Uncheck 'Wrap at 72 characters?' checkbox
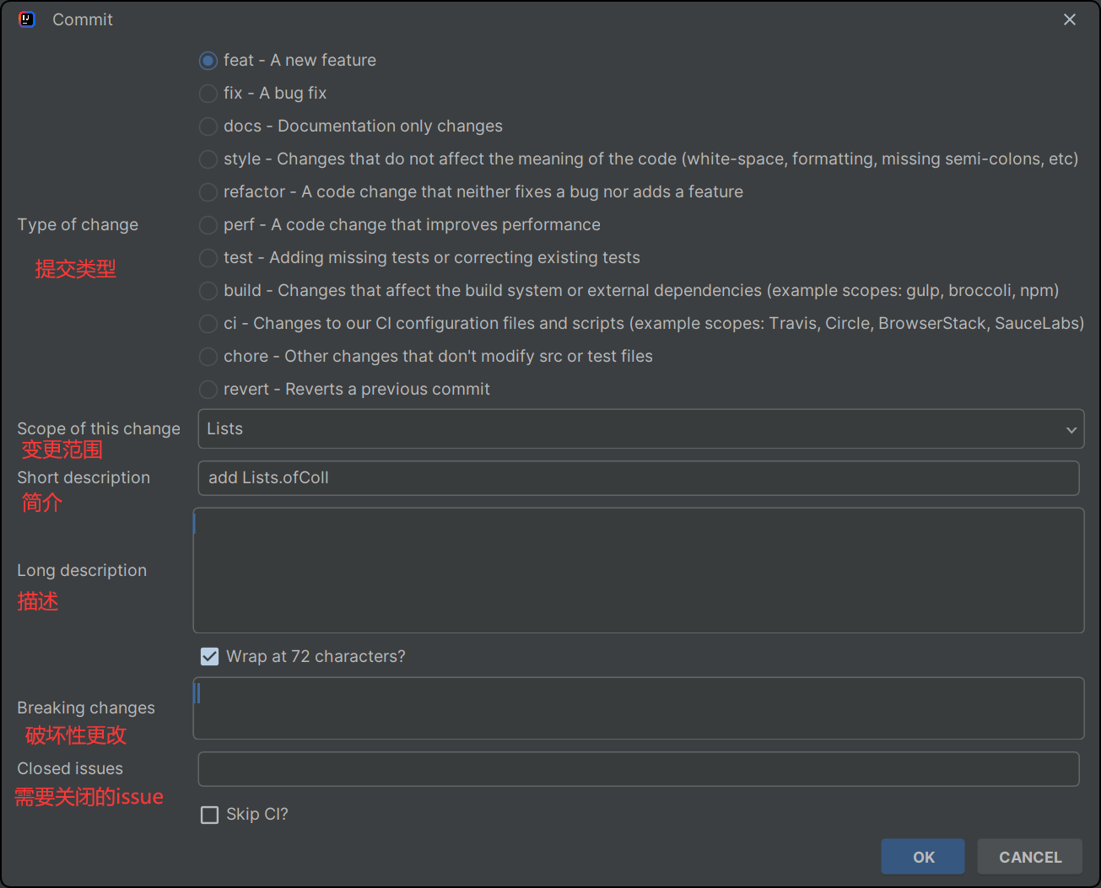1101x888 pixels. 210,656
